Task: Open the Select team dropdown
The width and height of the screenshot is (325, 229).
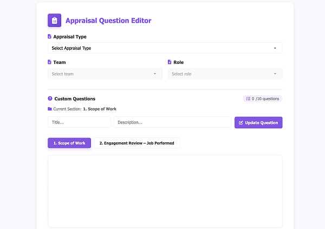Action: (x=105, y=74)
